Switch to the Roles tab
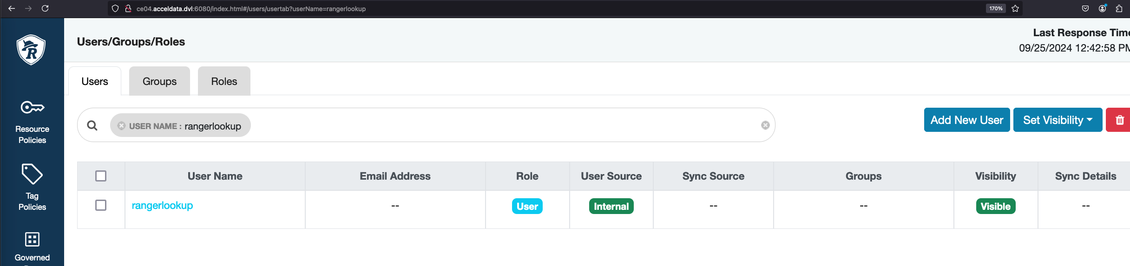Image resolution: width=1130 pixels, height=266 pixels. 224,81
